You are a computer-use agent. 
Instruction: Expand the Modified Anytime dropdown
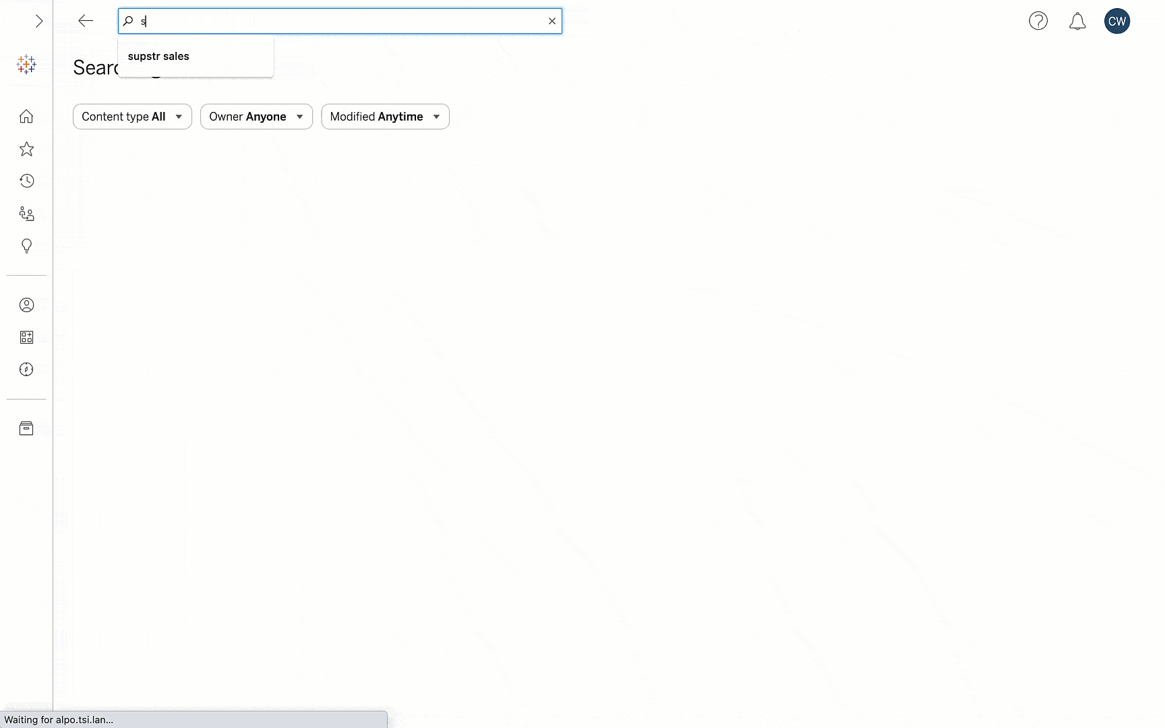pos(385,117)
